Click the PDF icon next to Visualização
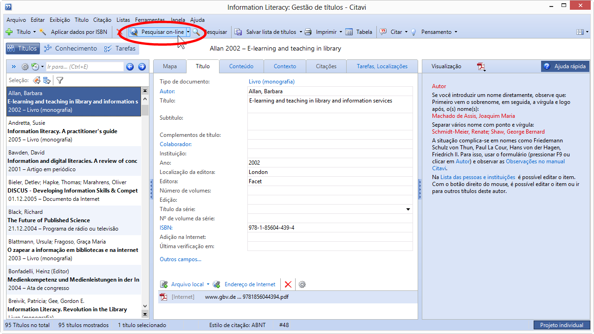594x334 pixels. click(481, 67)
